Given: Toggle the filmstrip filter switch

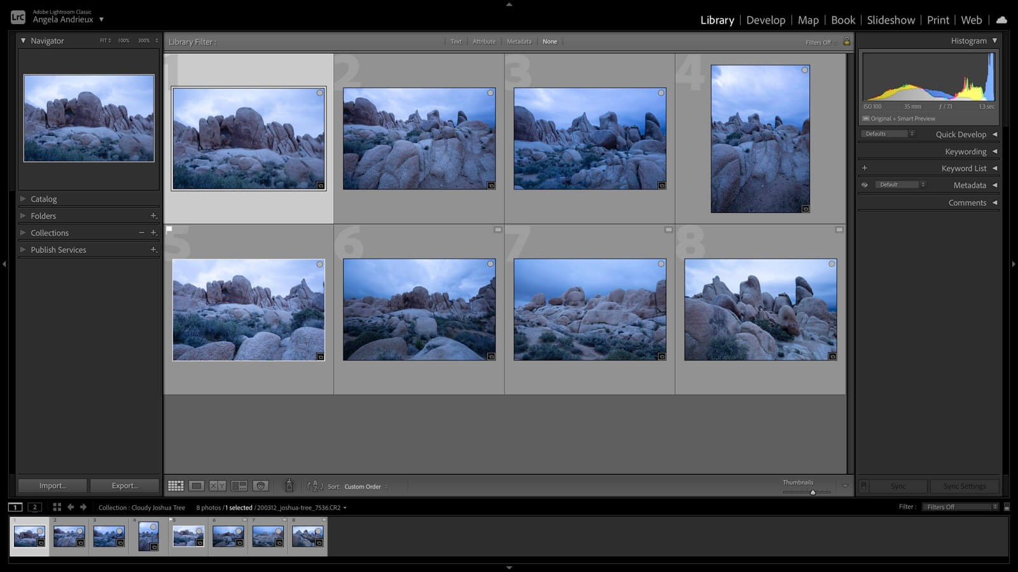Looking at the screenshot, I should point(1007,507).
